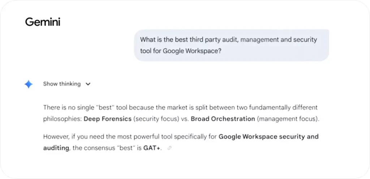Click the bold GAT+ text
Viewport: 370px width, 179px height.
pos(152,148)
